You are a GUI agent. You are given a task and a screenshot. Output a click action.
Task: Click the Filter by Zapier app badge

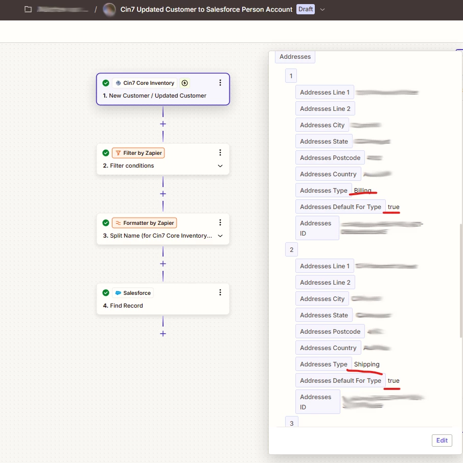(138, 153)
